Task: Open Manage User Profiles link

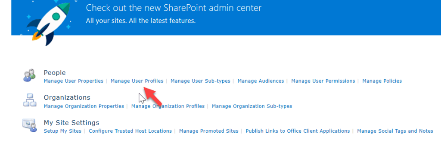Action: [x=137, y=81]
